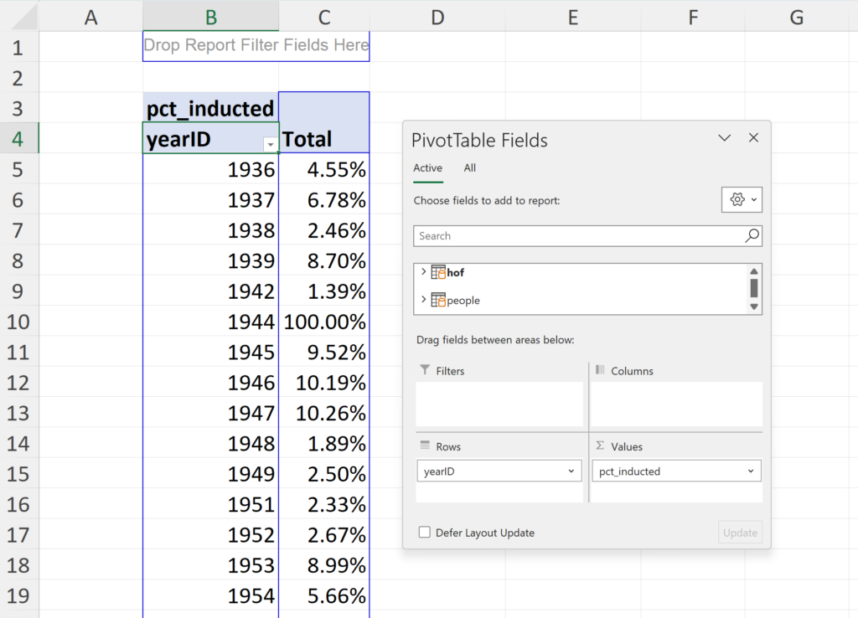Enable Defer Layout Update
The image size is (858, 618).
[x=424, y=532]
